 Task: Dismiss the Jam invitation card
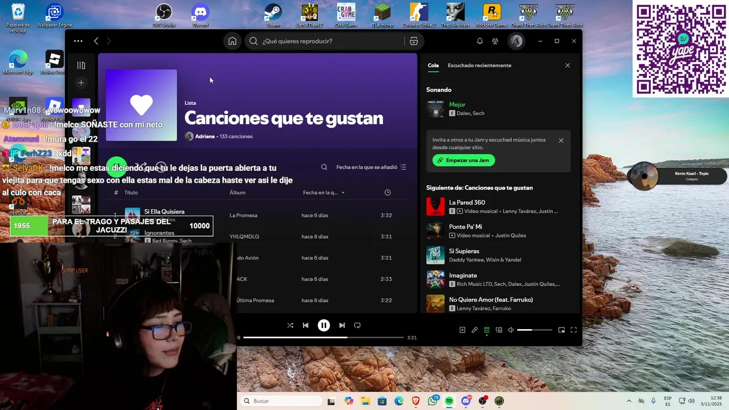(561, 140)
